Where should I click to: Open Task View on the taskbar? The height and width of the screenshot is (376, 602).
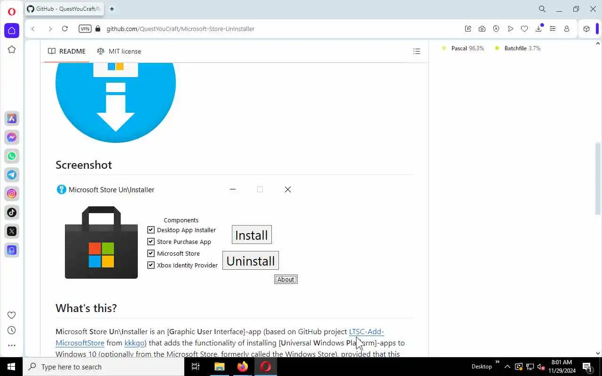click(x=196, y=367)
